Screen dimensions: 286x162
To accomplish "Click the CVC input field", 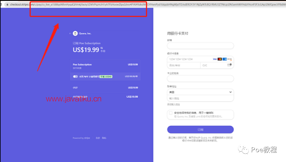I will [217, 65].
